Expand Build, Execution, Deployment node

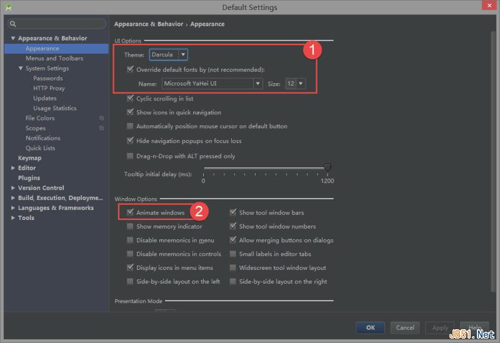click(x=13, y=198)
